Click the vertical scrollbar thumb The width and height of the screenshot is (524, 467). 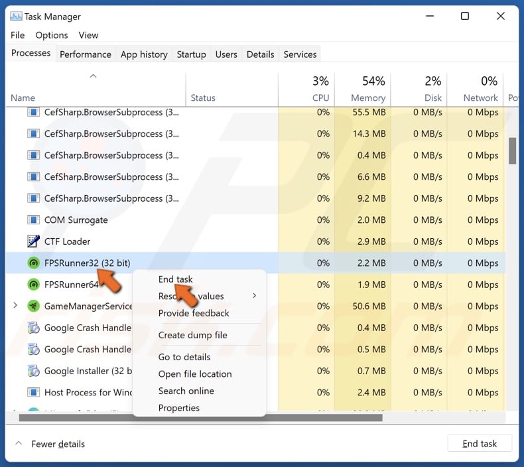click(x=512, y=151)
